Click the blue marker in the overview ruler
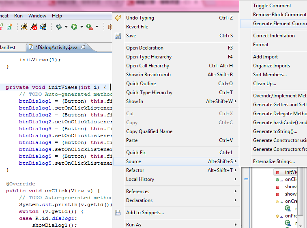The image size is (307, 228). (246, 179)
